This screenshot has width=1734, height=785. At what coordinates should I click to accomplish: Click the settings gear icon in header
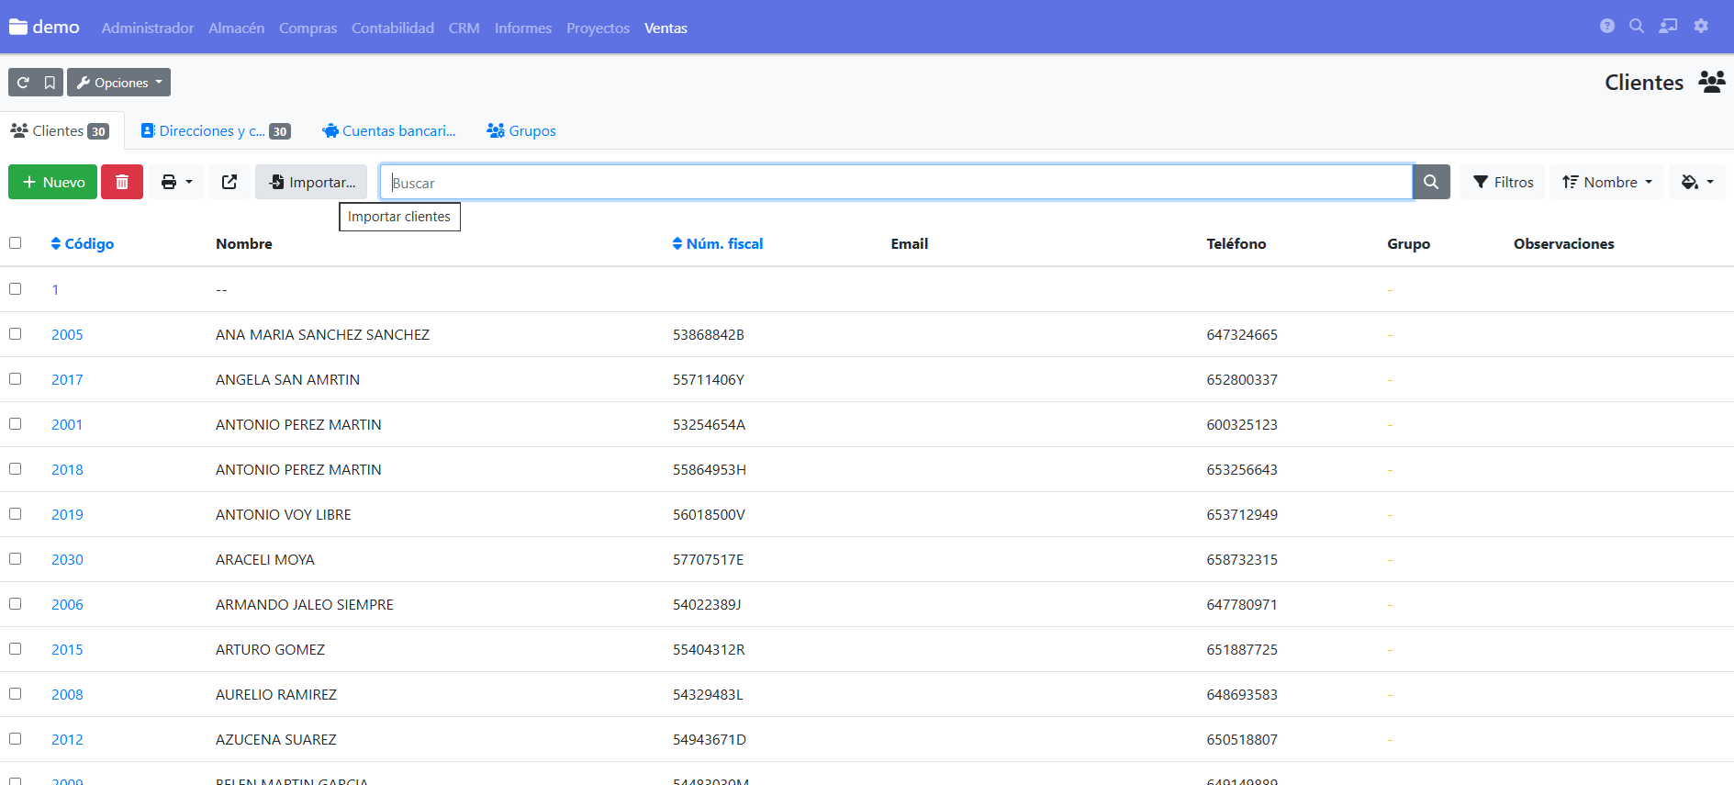(1701, 27)
